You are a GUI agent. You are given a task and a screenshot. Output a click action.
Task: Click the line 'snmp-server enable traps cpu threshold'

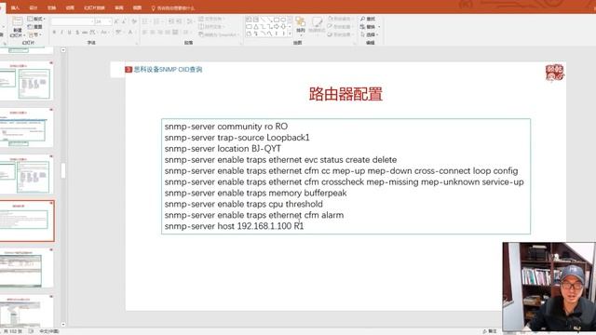click(x=243, y=204)
